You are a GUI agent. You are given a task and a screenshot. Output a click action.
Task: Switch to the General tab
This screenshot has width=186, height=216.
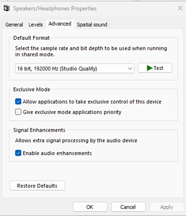click(x=14, y=25)
